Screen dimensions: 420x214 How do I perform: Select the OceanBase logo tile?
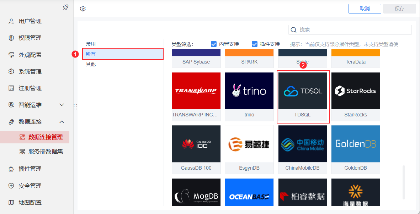click(x=250, y=192)
